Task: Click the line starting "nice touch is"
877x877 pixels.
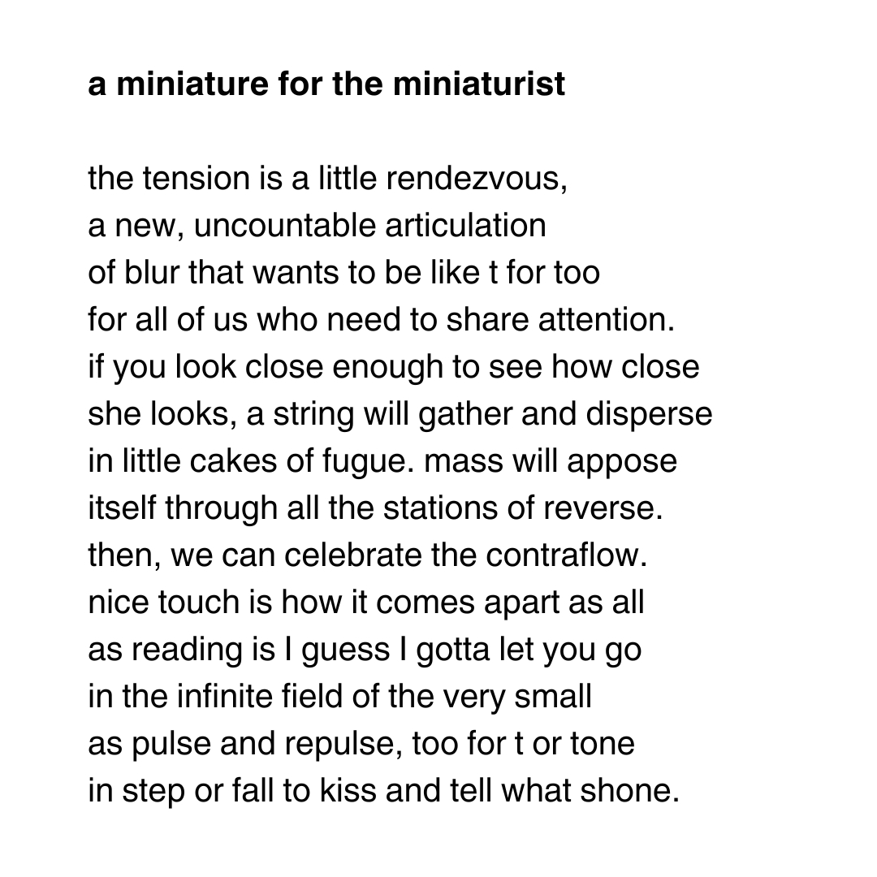Action: [x=365, y=603]
